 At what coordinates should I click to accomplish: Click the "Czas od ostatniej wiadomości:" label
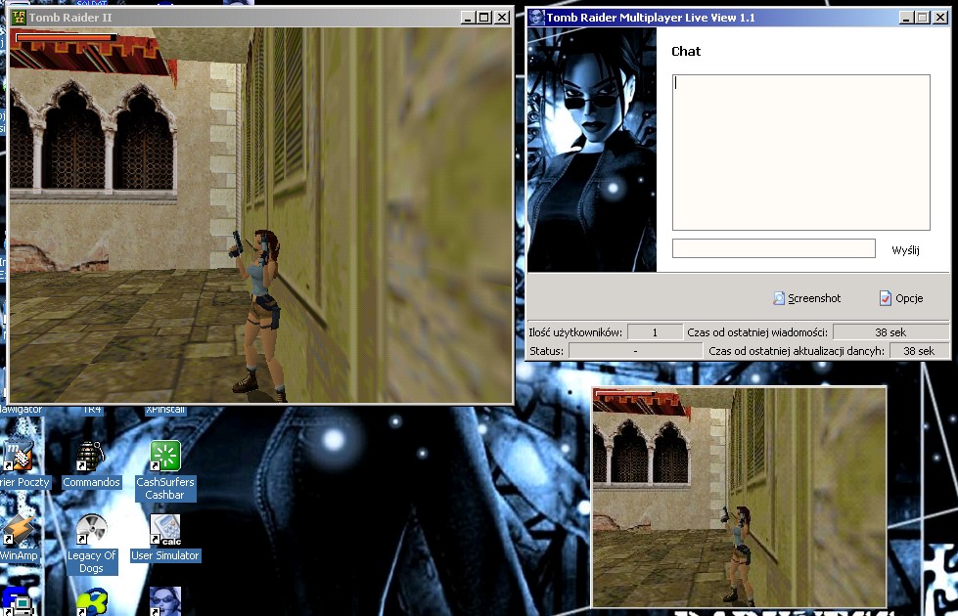(x=757, y=332)
